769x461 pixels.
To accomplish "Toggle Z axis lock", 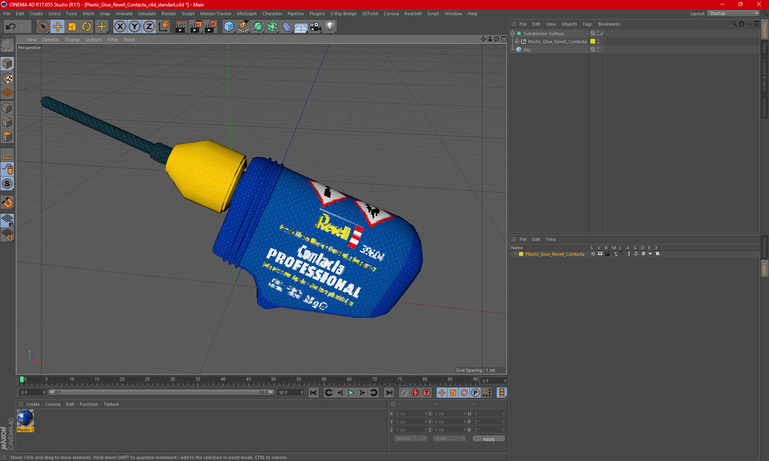I will tap(149, 27).
